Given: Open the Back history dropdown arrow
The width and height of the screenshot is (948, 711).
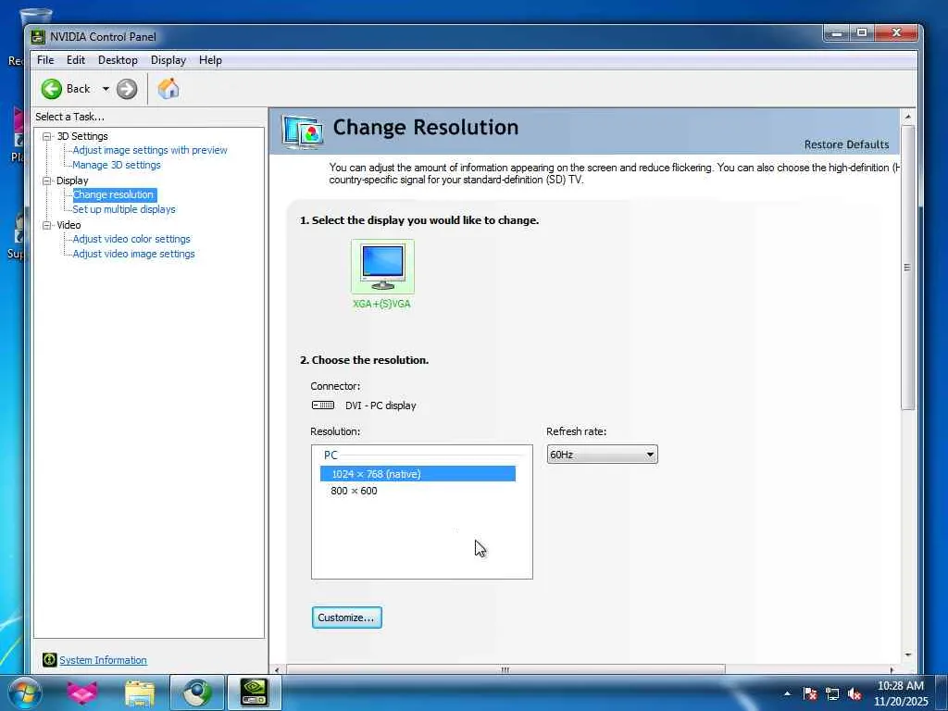Looking at the screenshot, I should point(106,89).
